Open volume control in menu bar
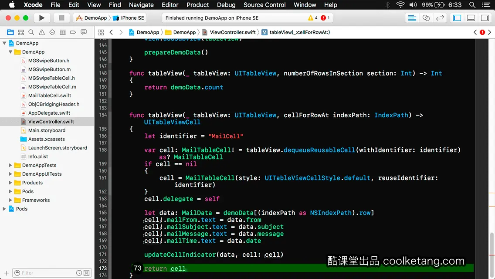 click(x=413, y=5)
